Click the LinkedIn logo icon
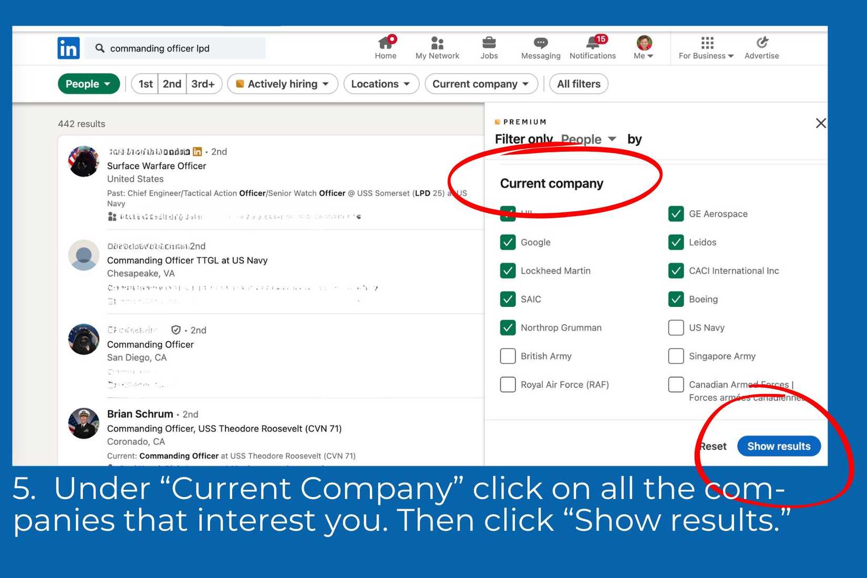The image size is (867, 578). click(68, 48)
